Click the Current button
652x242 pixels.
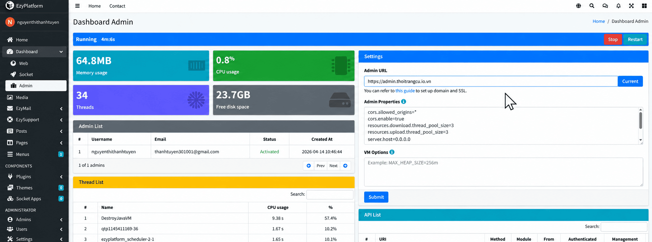630,81
